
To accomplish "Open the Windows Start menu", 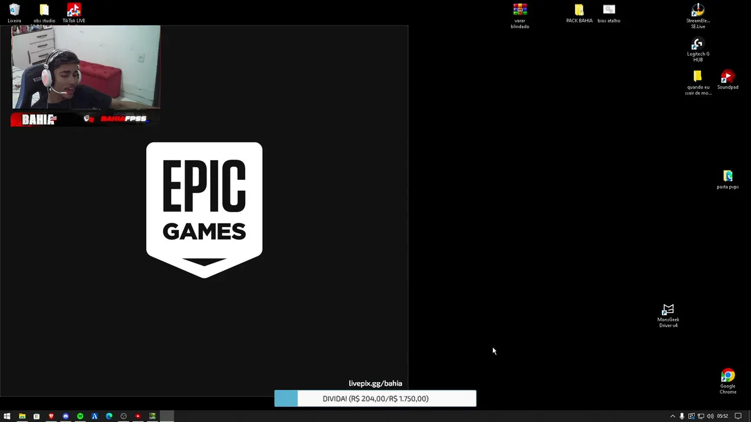I will (x=7, y=416).
